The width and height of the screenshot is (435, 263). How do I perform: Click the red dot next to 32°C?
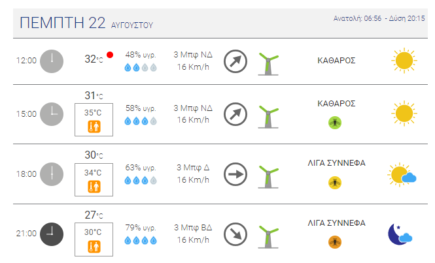tap(110, 55)
